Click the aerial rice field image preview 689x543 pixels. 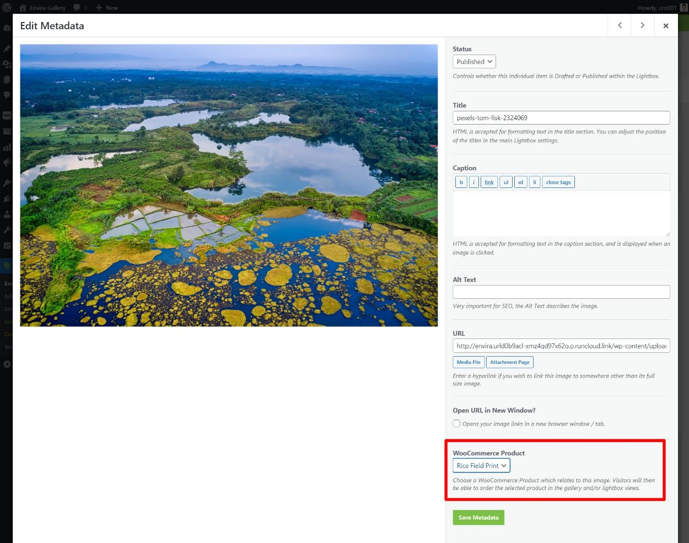pos(229,185)
